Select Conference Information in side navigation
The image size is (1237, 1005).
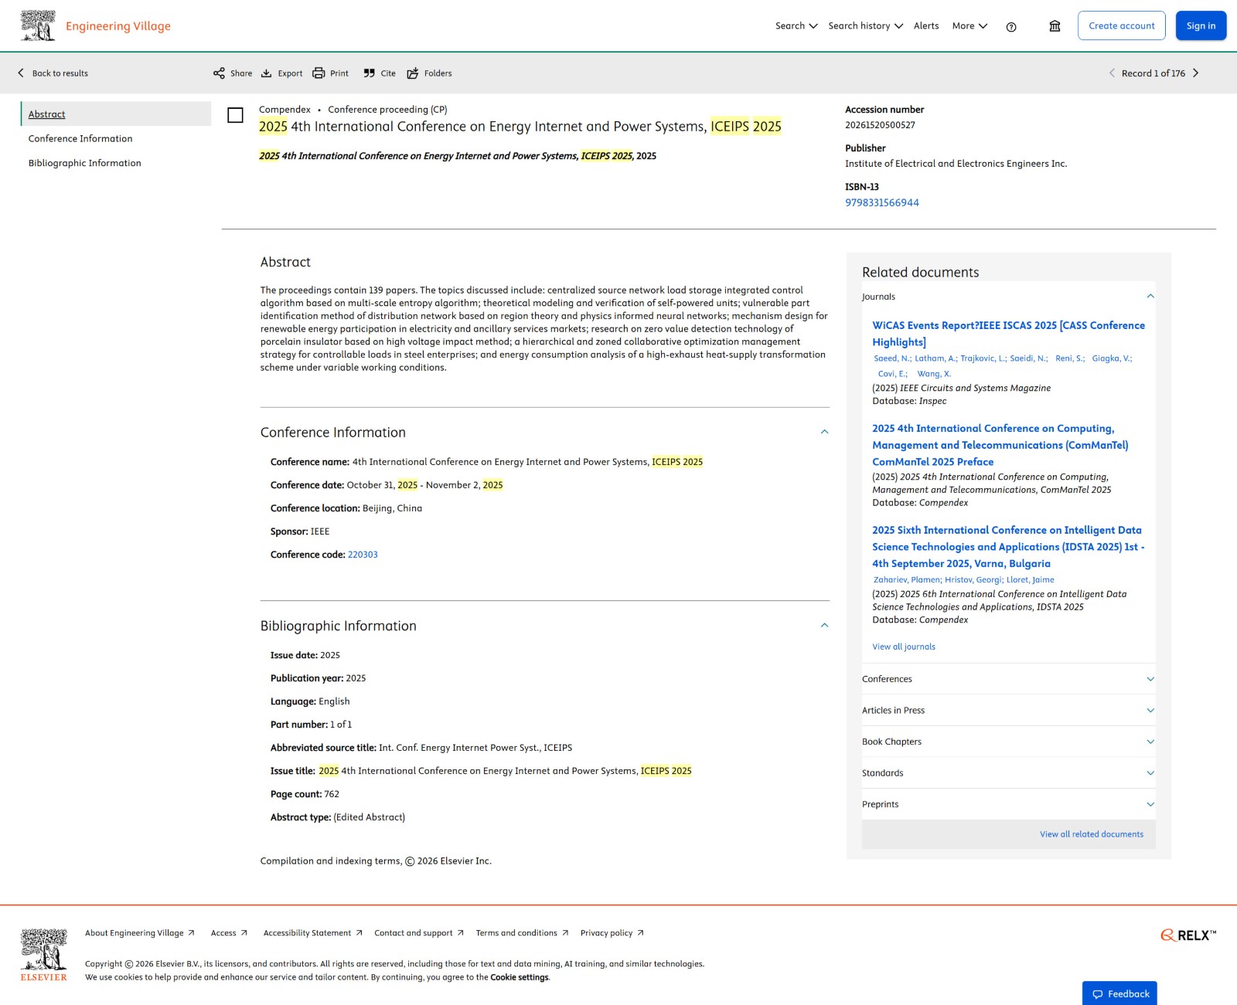80,139
